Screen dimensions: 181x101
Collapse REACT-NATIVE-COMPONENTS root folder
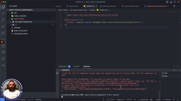(x=8, y=10)
